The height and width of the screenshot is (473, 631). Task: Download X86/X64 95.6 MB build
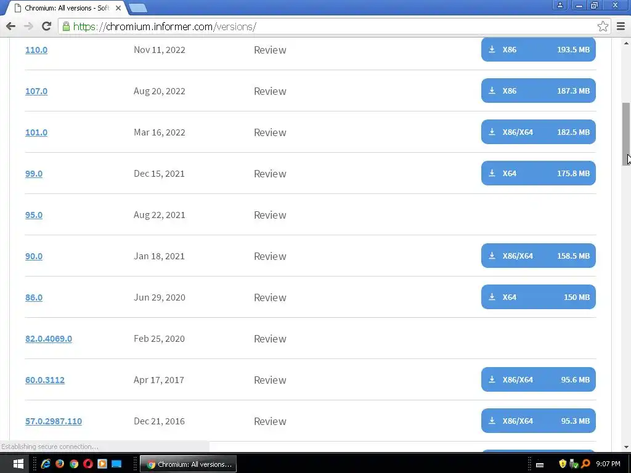[x=538, y=379]
